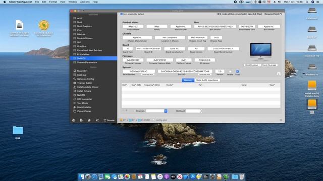Open Install Drivers tool
This screenshot has width=323, height=181.
(84, 91)
